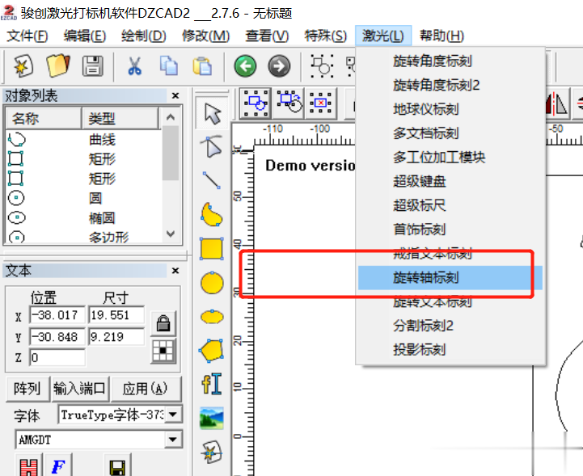Image resolution: width=583 pixels, height=476 pixels.
Task: Click the delete selected objects icon
Action: pyautogui.click(x=320, y=103)
